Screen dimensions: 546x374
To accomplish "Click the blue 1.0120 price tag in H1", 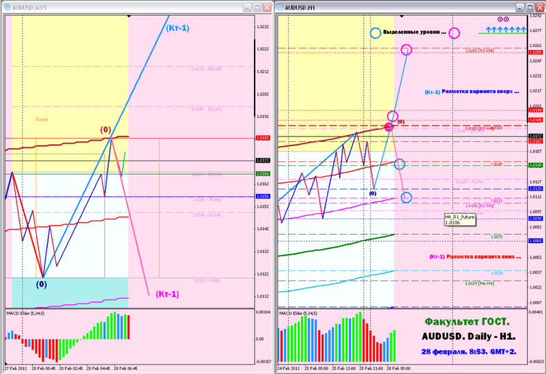I will [535, 188].
